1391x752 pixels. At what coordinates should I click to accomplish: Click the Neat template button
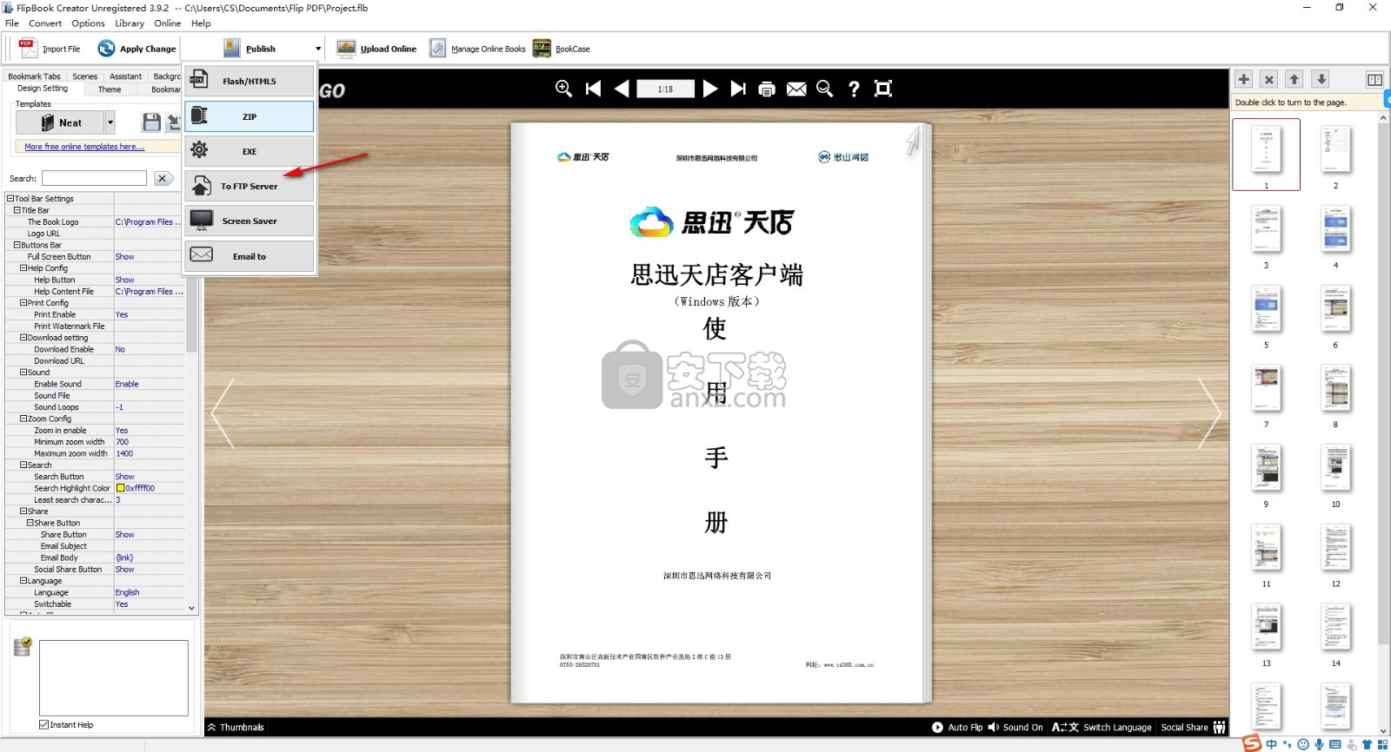61,122
